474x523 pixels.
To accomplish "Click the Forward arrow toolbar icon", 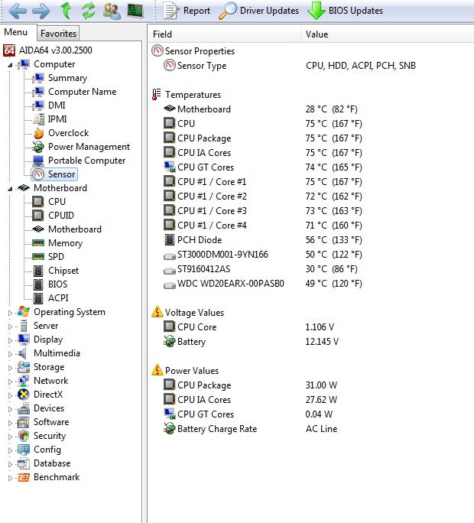I will click(x=41, y=11).
